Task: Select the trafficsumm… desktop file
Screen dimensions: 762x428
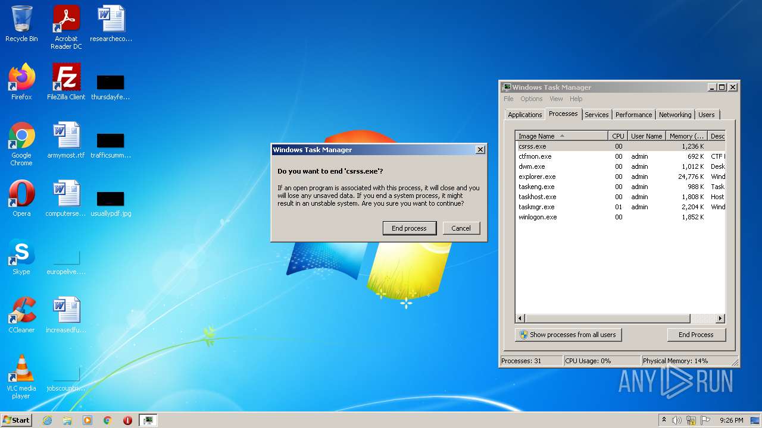Action: [x=111, y=146]
